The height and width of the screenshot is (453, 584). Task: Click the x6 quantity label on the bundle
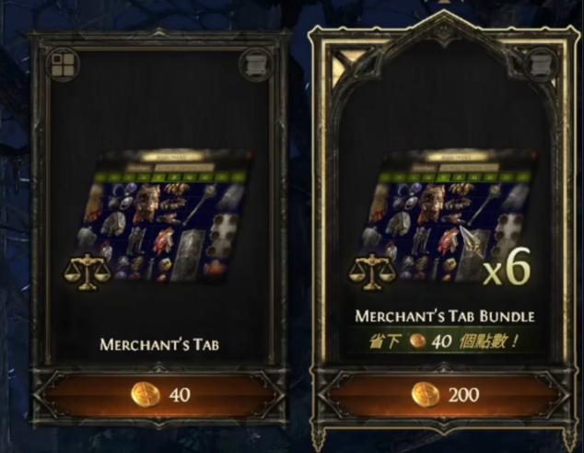(x=507, y=268)
